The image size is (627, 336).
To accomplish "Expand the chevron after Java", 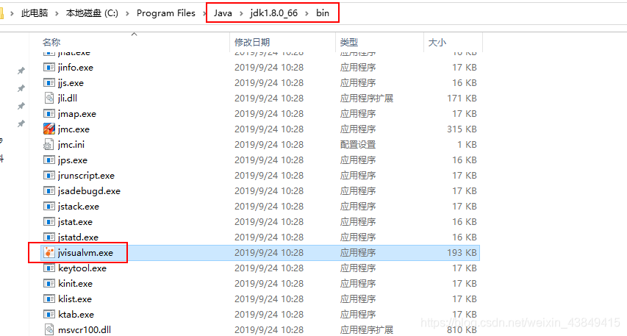I will 241,13.
